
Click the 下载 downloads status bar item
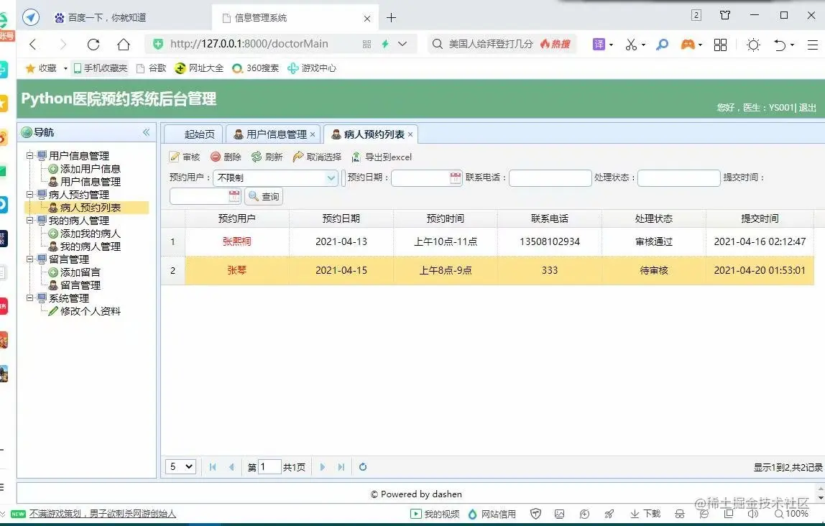pos(645,514)
